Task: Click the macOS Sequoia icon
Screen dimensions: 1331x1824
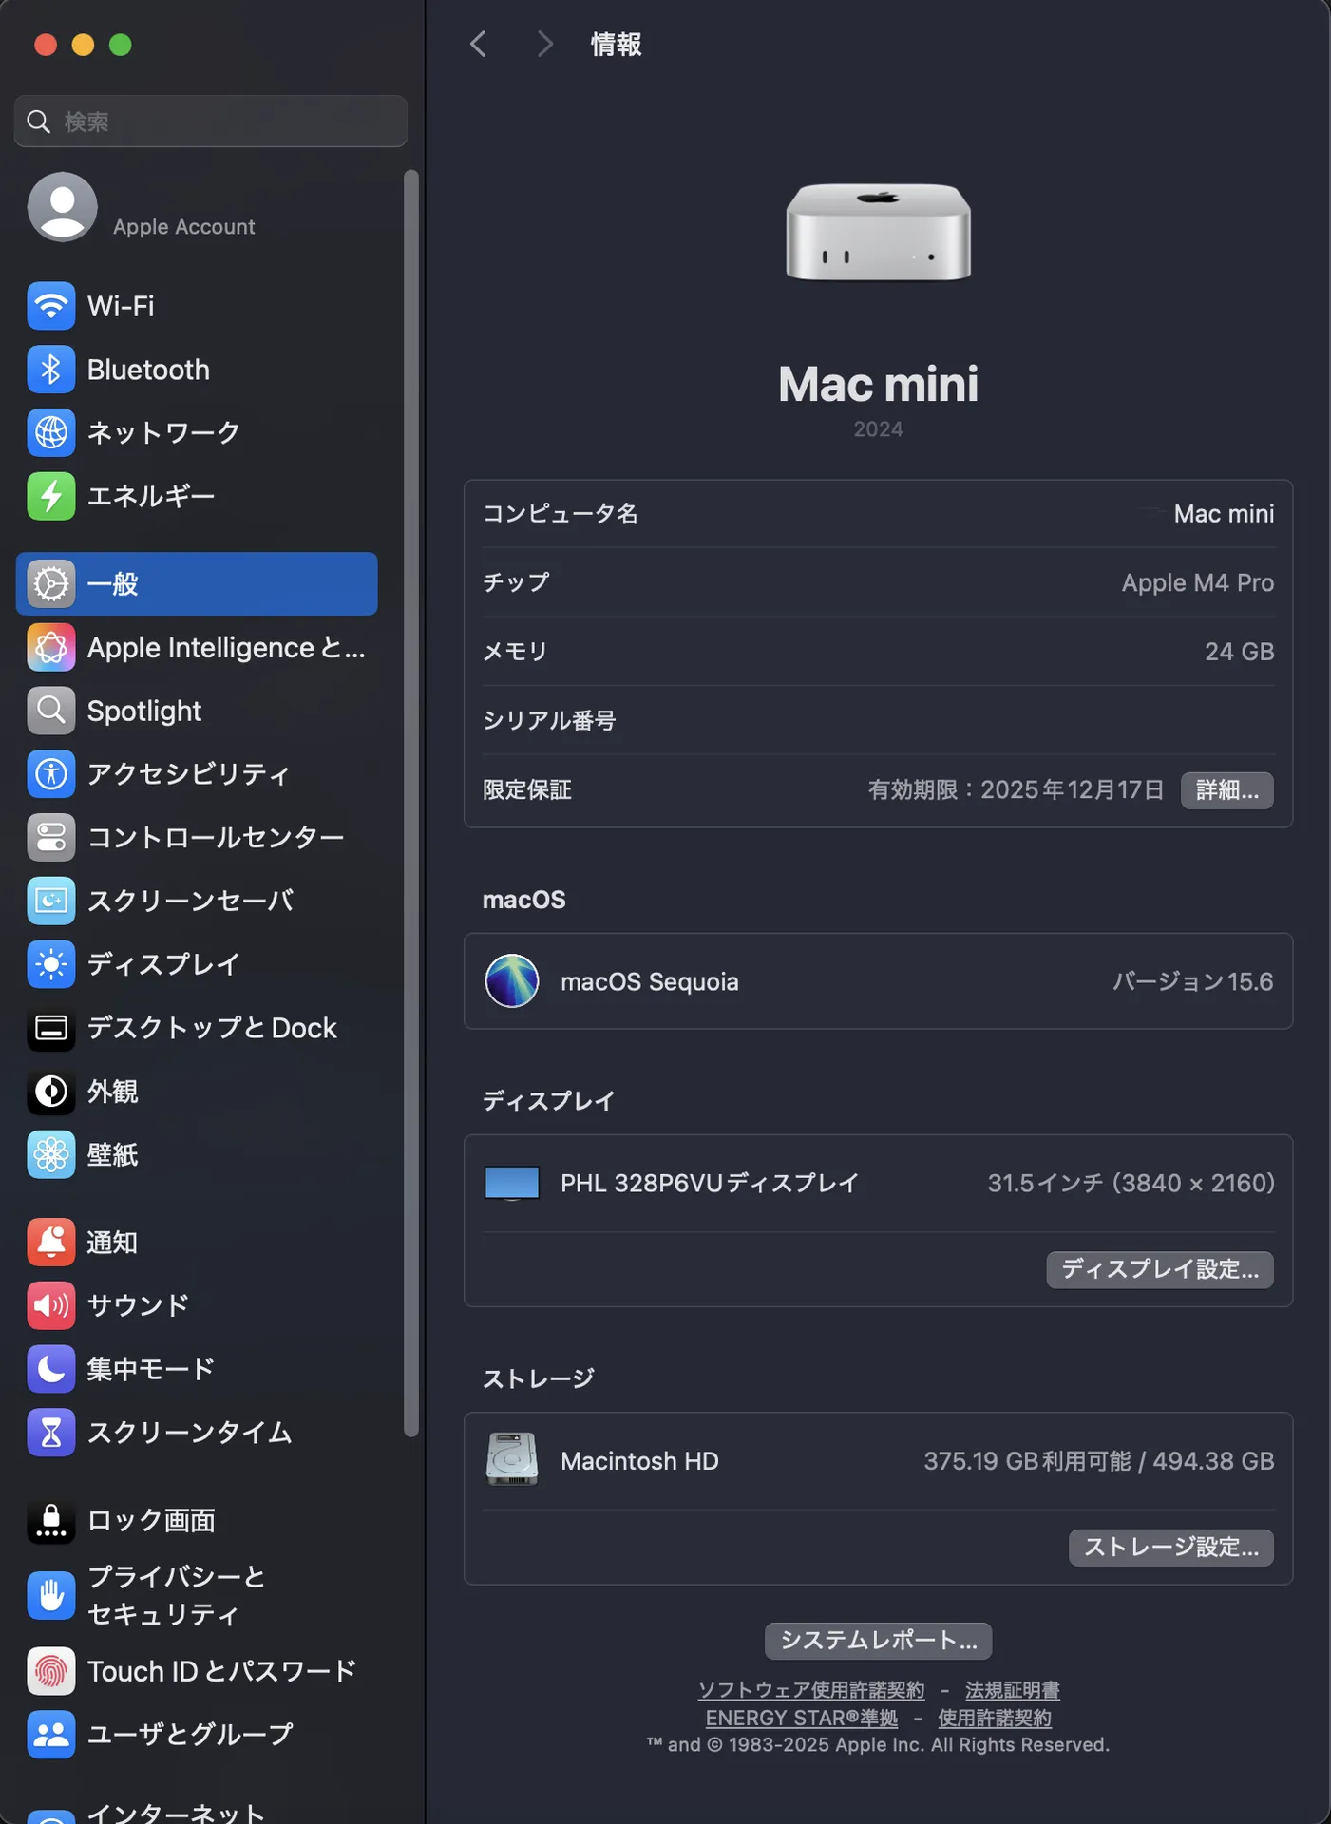Action: (512, 981)
